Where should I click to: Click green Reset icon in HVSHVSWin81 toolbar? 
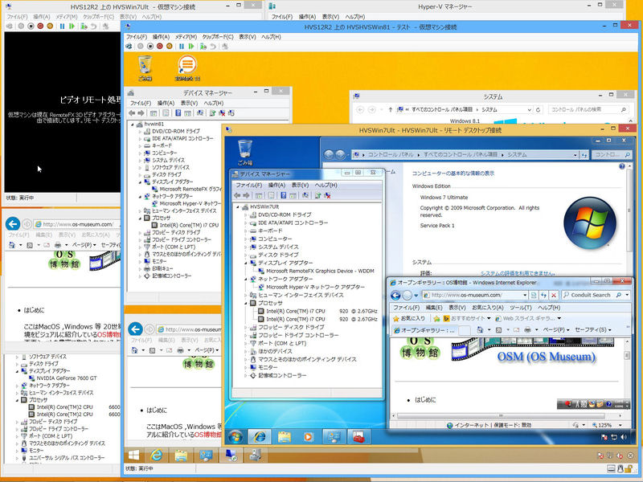point(191,47)
